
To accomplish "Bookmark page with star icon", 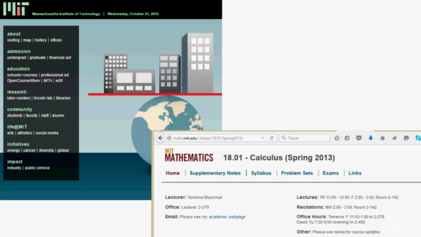I will click(337, 138).
